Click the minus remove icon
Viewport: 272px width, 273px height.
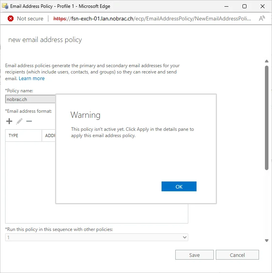click(29, 121)
